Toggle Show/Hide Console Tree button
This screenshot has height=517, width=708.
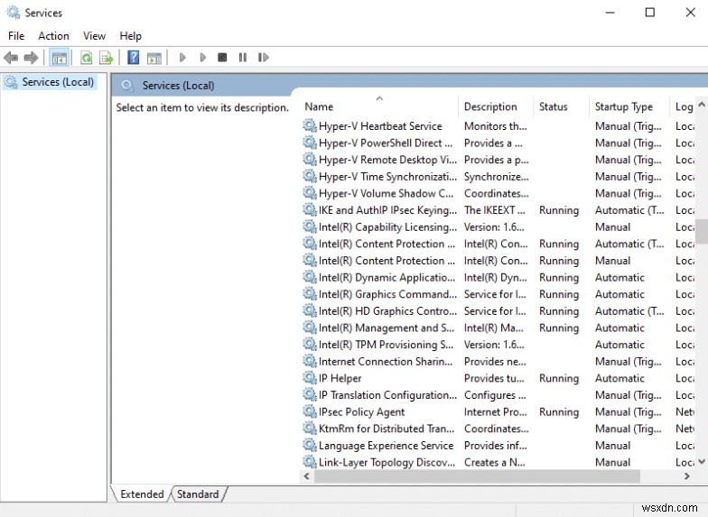point(60,58)
